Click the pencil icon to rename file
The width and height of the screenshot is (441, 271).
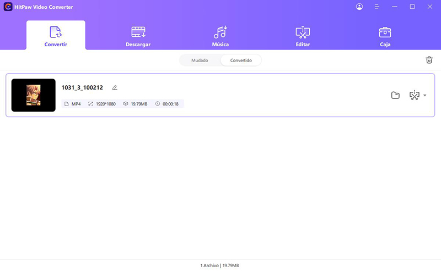[x=115, y=87]
